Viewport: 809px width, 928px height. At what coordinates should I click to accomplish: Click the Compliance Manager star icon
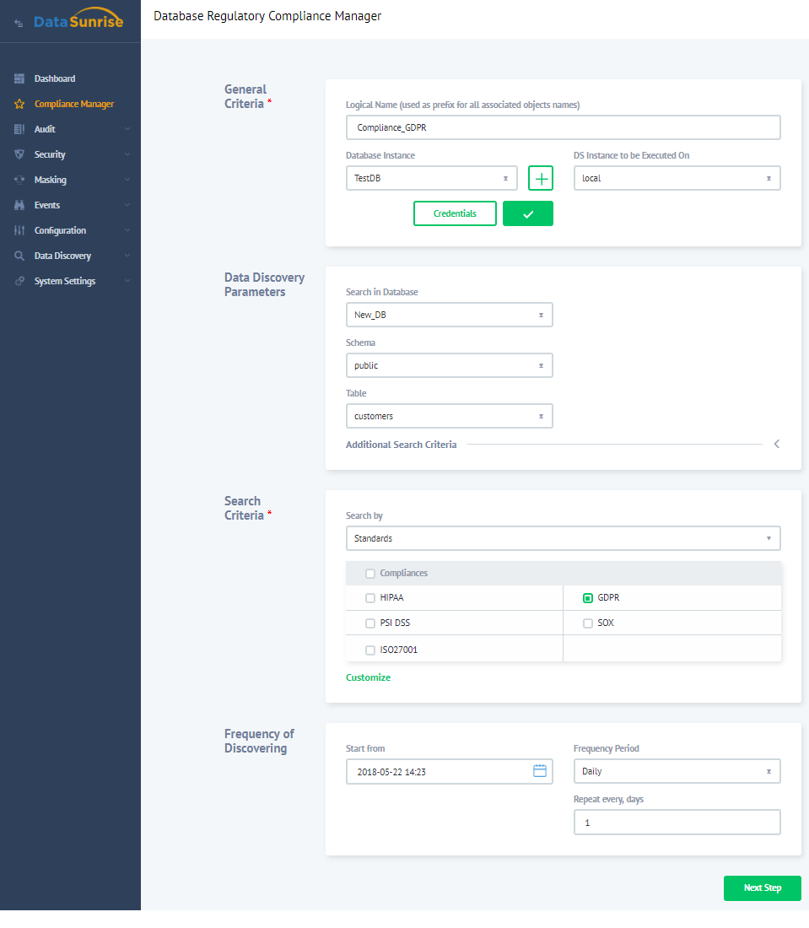click(19, 105)
